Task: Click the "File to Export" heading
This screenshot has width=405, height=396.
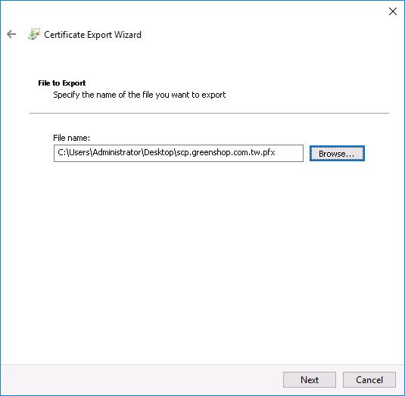Action: pos(62,83)
